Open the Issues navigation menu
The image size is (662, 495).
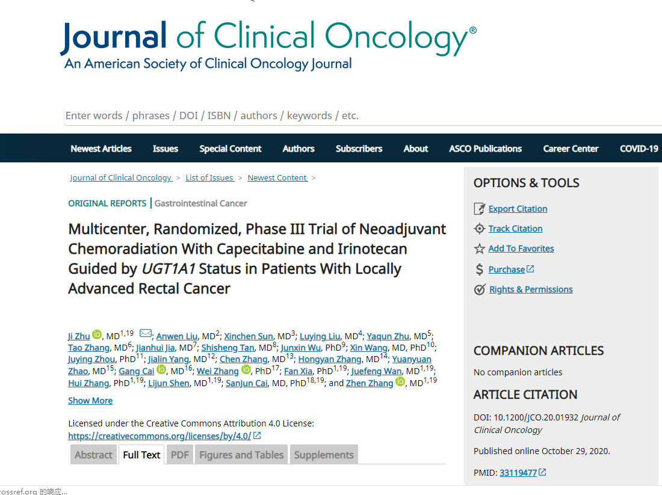pyautogui.click(x=165, y=149)
